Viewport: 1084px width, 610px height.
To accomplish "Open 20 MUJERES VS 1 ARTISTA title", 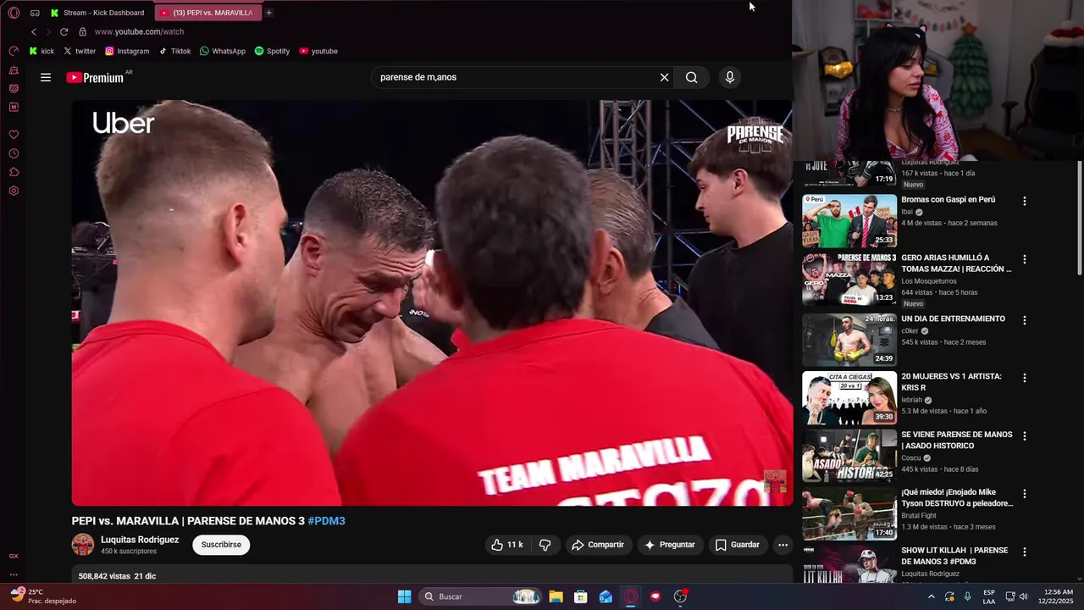I will coord(951,382).
